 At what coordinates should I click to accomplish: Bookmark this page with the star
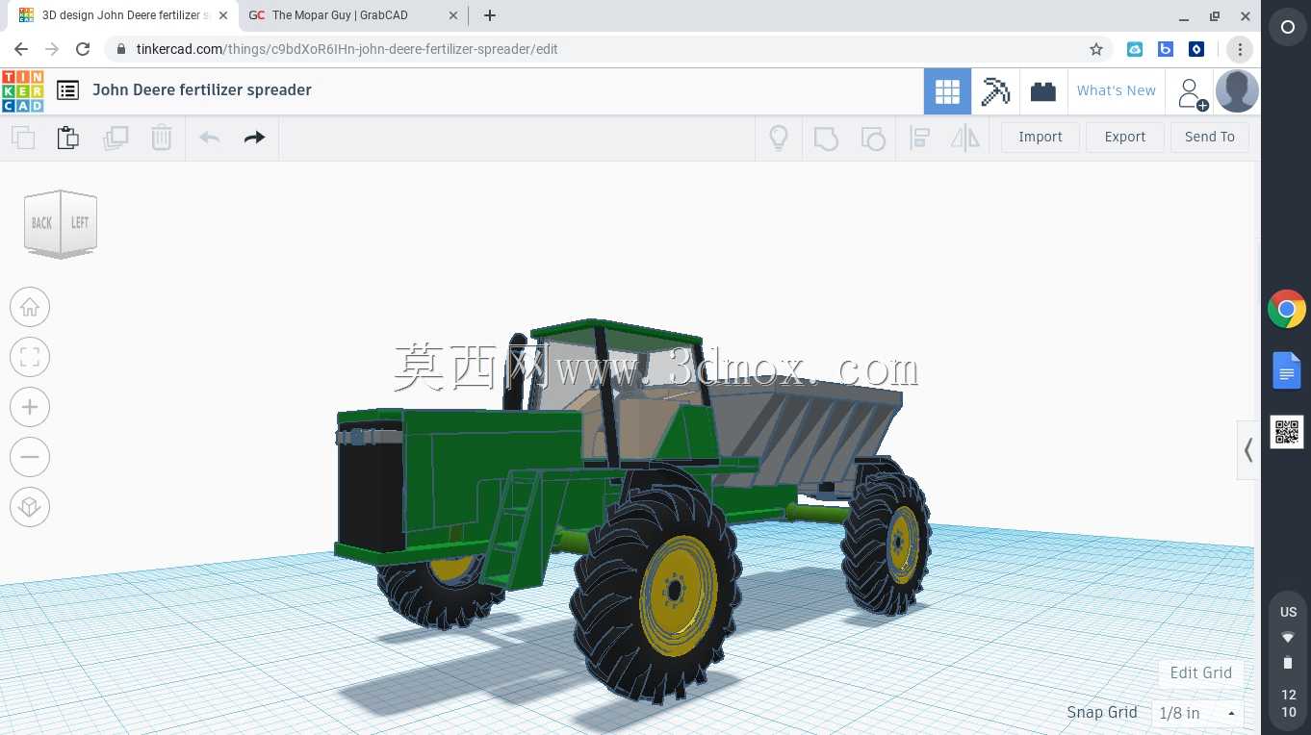pyautogui.click(x=1095, y=49)
